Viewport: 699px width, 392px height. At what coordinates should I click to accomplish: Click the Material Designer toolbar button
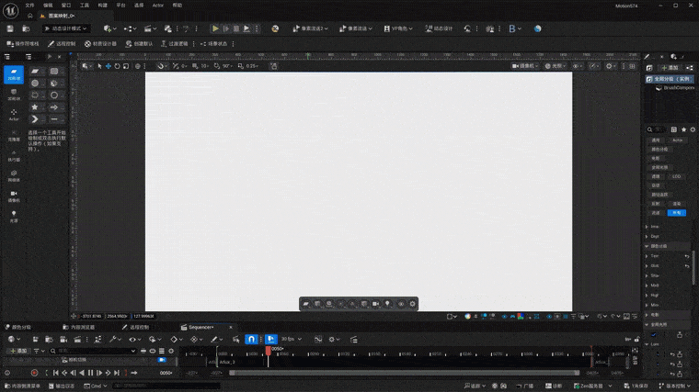click(x=101, y=43)
